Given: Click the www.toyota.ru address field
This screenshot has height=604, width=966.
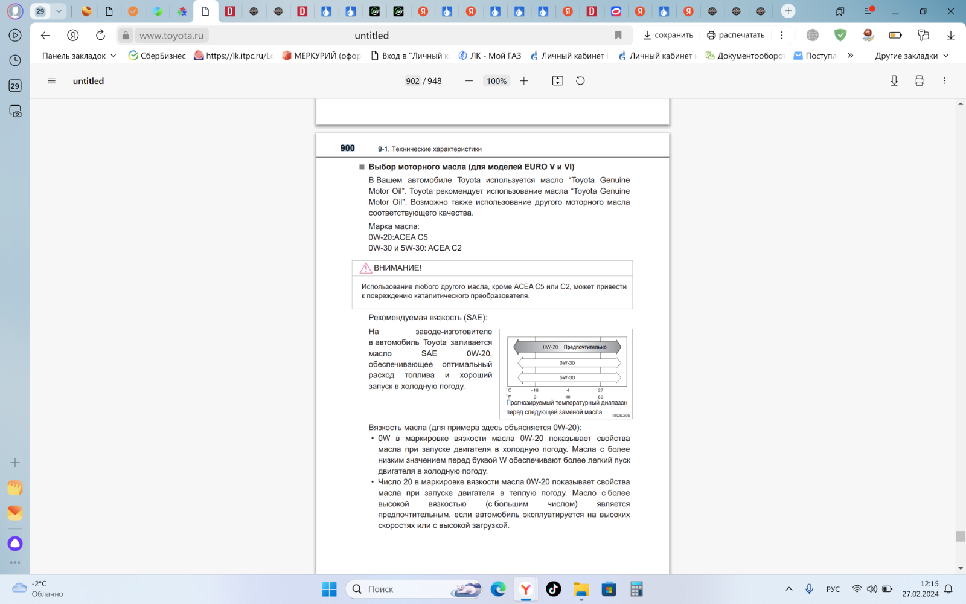Looking at the screenshot, I should point(171,36).
